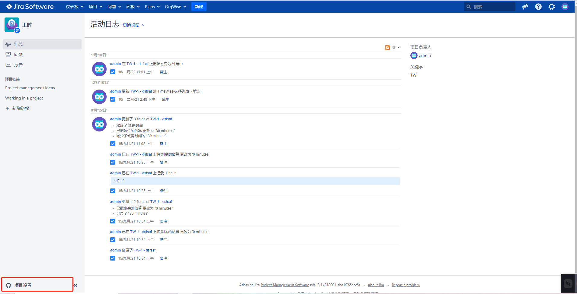The width and height of the screenshot is (577, 294).
Task: Select 问题 in the project sidebar
Action: (x=18, y=55)
